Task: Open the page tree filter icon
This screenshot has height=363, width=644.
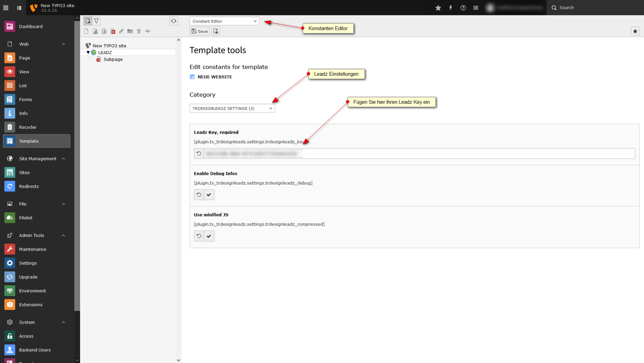Action: [96, 21]
